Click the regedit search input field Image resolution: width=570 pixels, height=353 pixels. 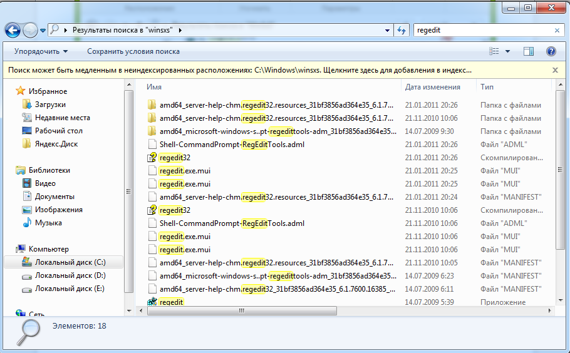(482, 30)
